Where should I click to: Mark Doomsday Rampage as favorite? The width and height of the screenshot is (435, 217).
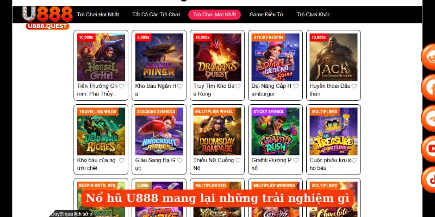pos(238,160)
